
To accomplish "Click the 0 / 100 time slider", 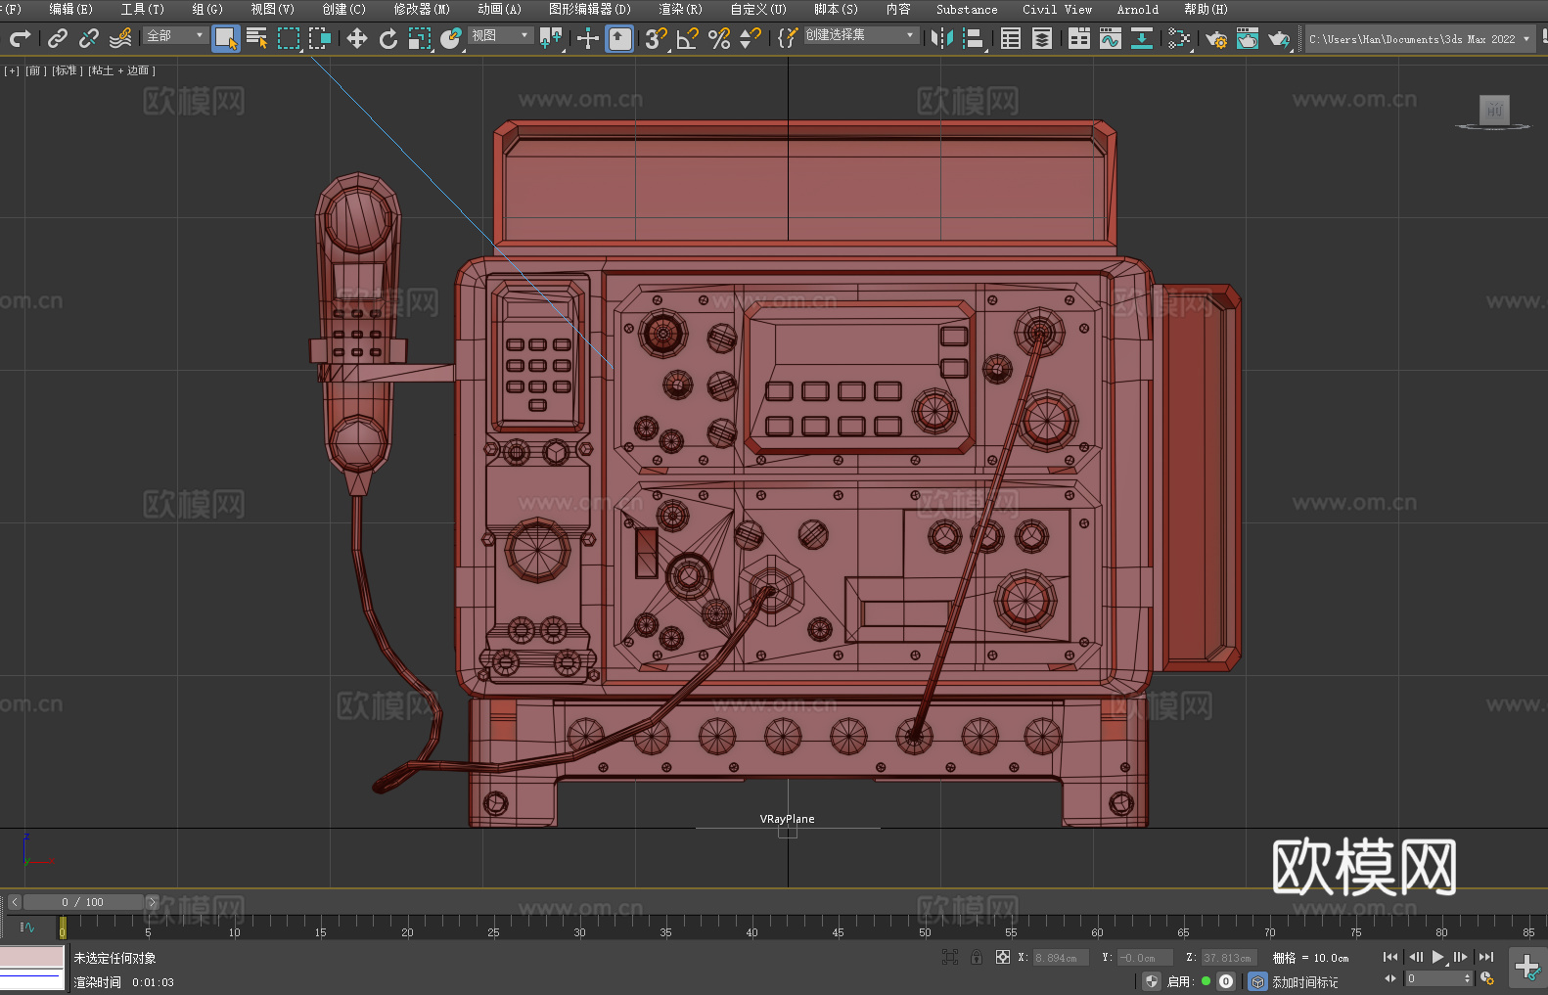I will pyautogui.click(x=82, y=902).
